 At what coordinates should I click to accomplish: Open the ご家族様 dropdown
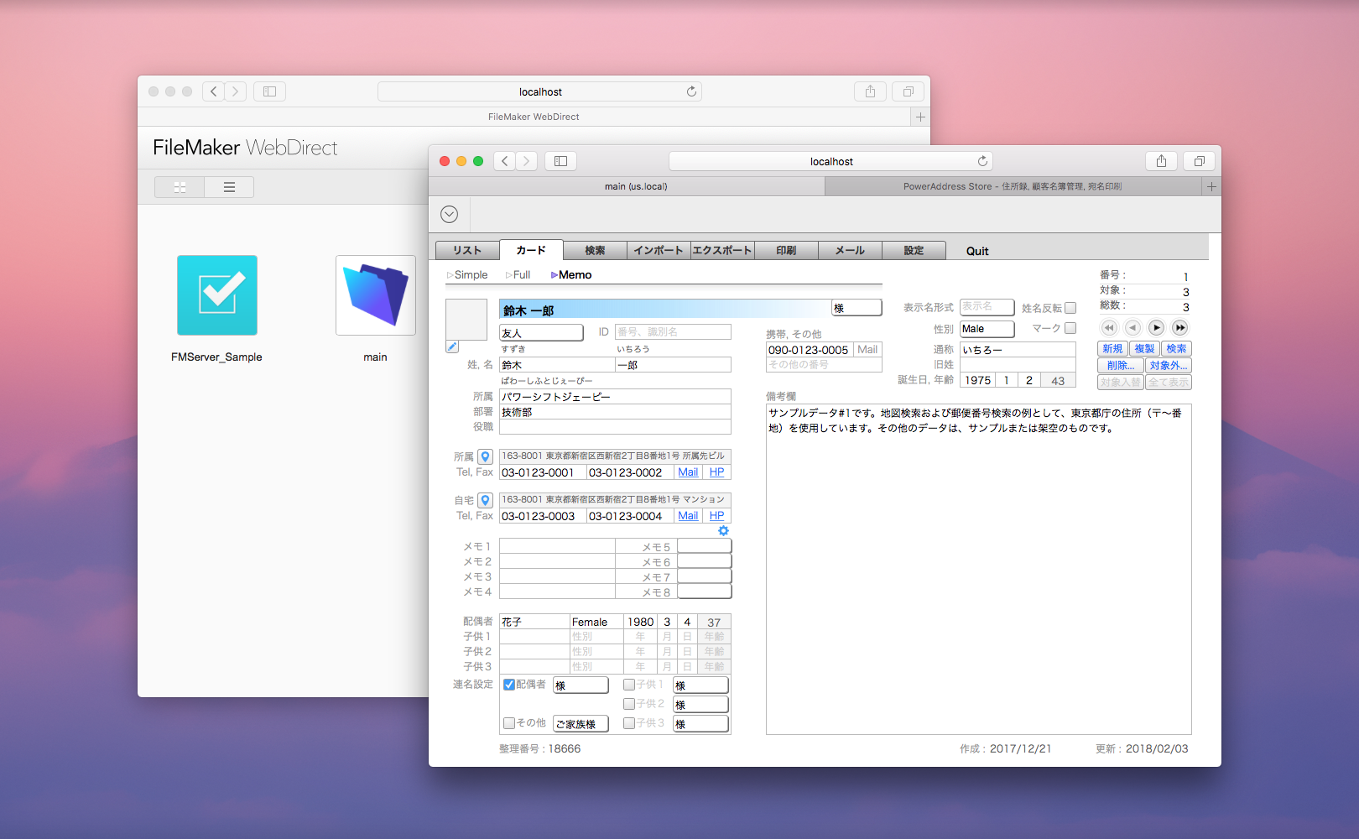point(581,724)
